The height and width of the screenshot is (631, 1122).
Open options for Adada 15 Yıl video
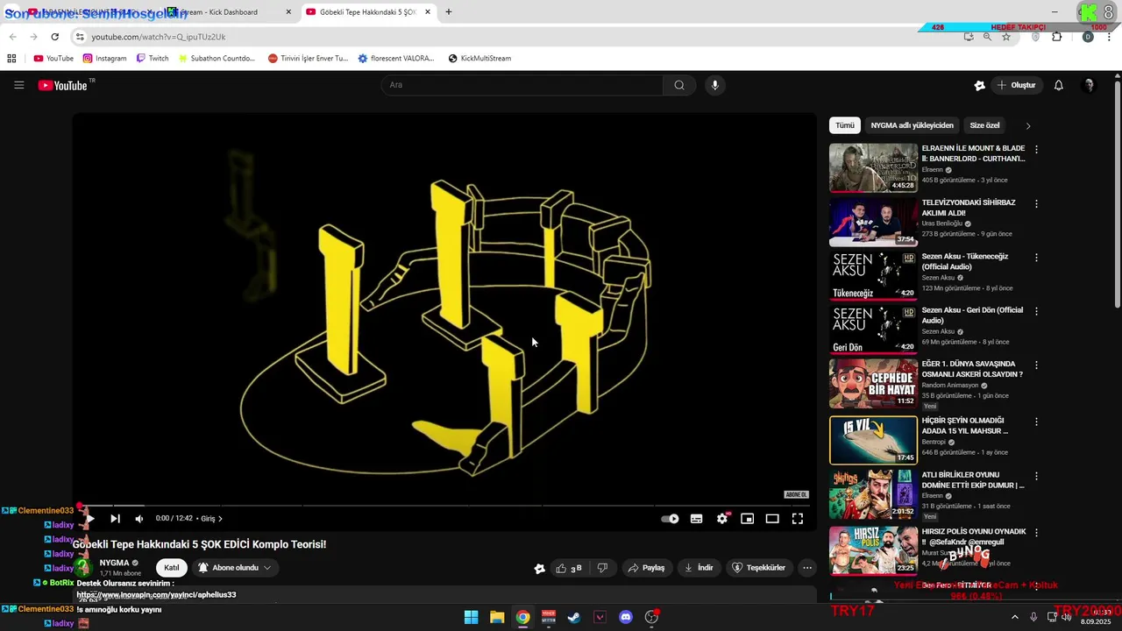[x=1036, y=422]
